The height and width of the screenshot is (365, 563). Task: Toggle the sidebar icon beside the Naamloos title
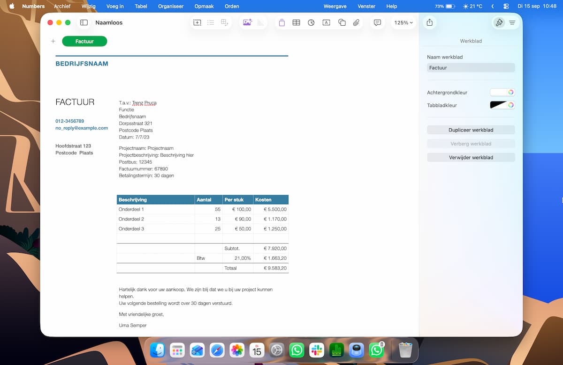pos(84,22)
